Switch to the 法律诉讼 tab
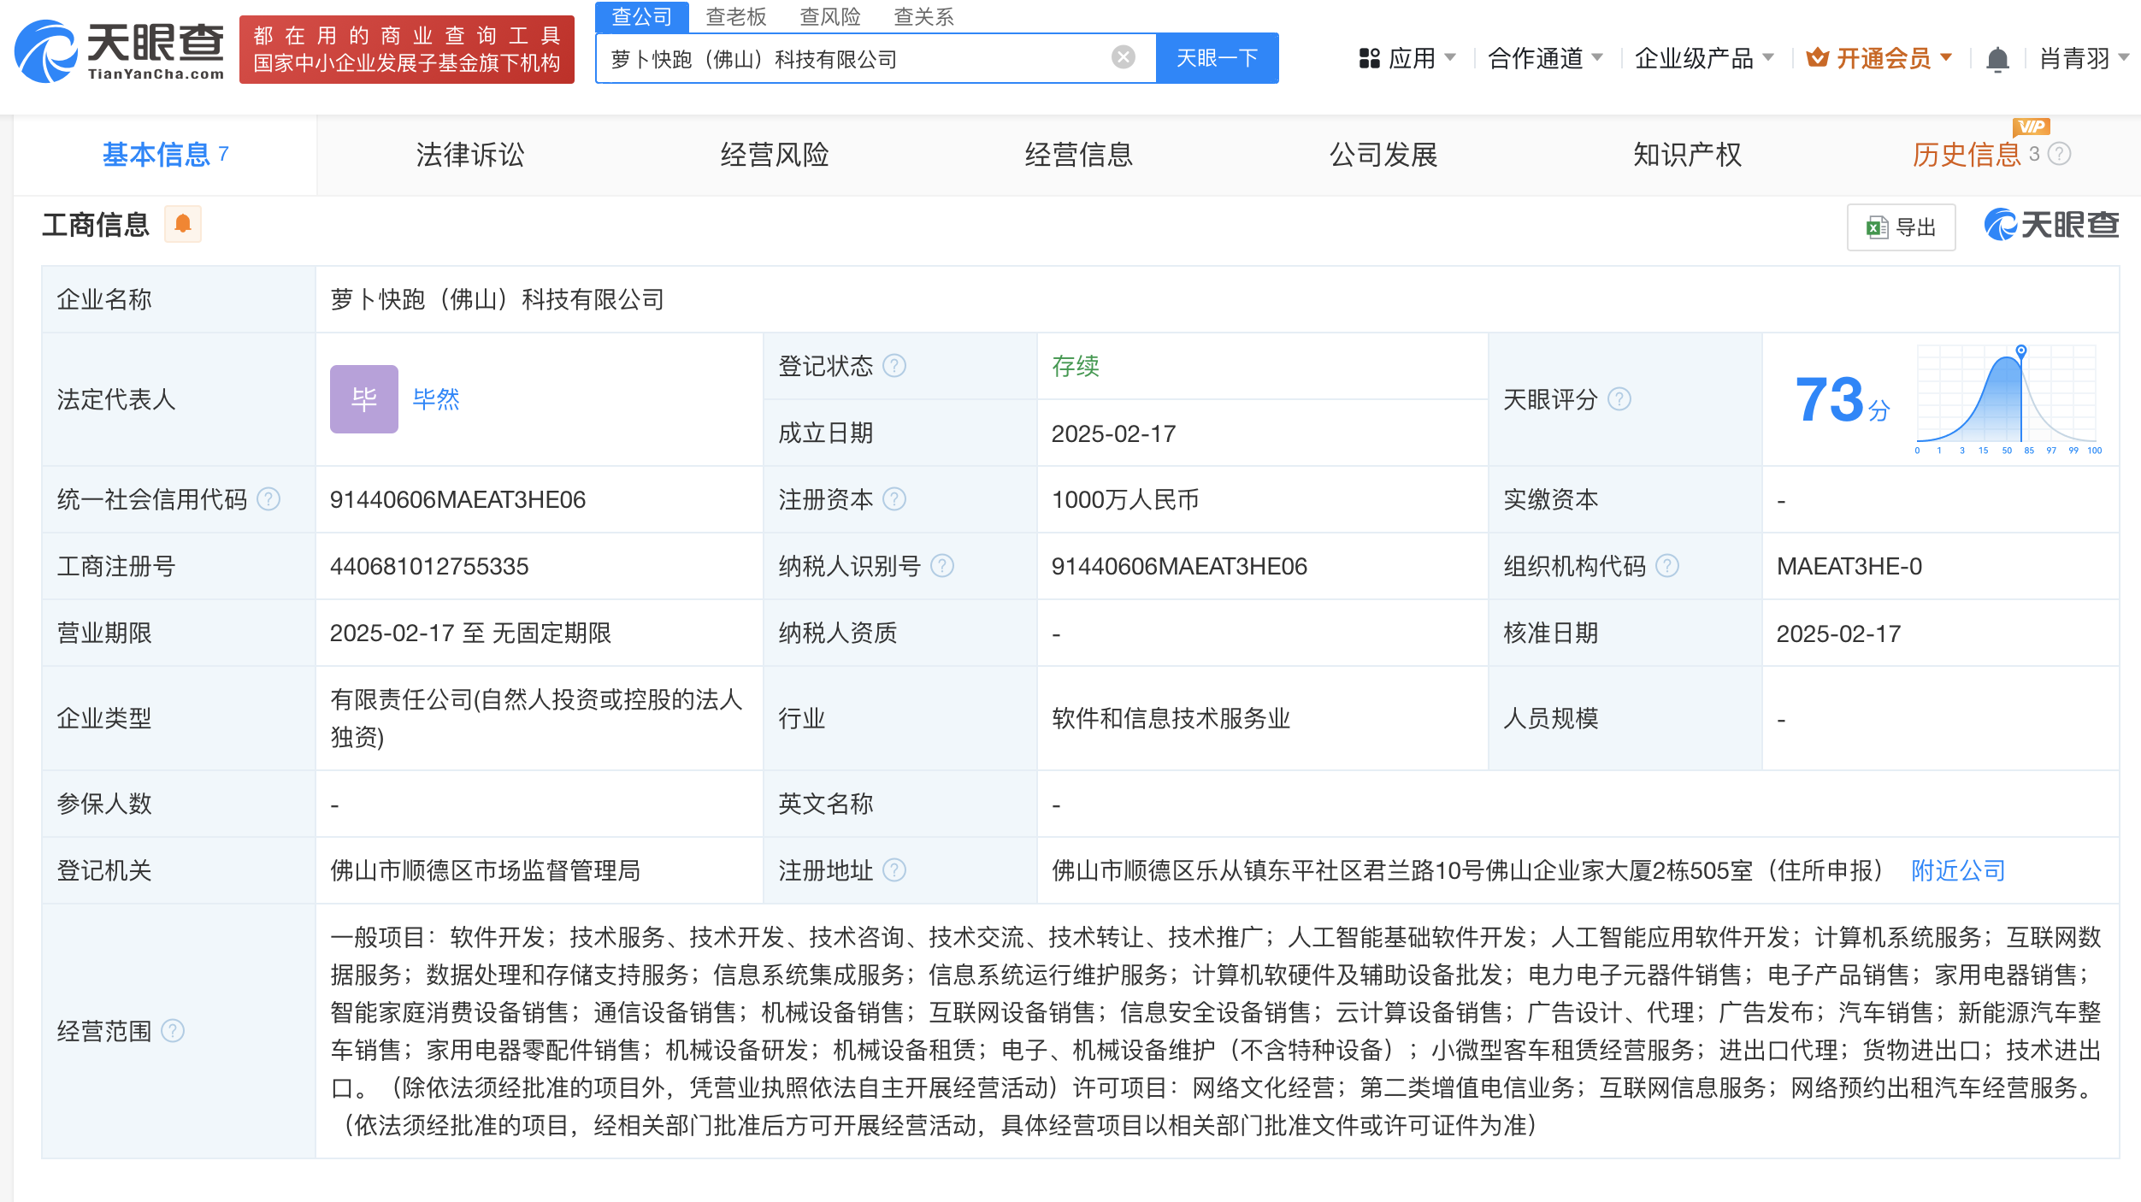 pyautogui.click(x=469, y=155)
